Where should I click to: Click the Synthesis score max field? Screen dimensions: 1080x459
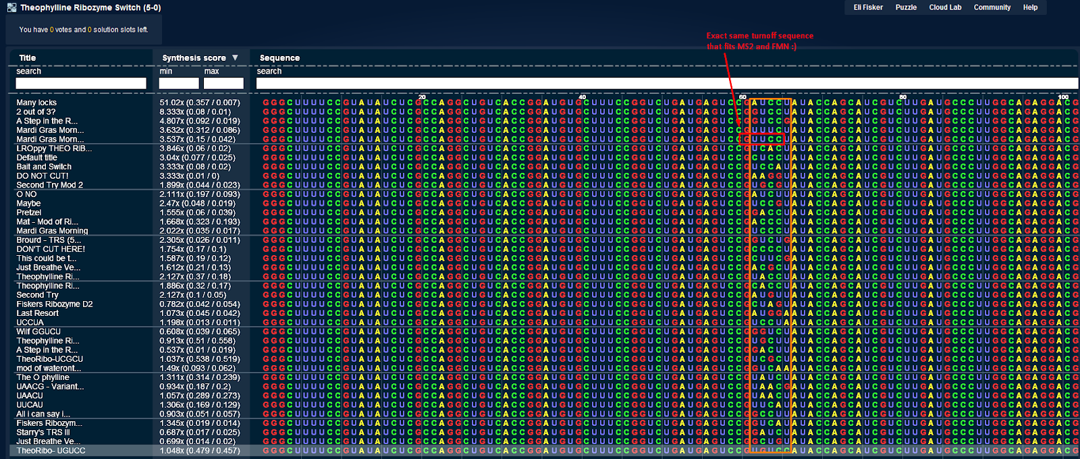(x=223, y=83)
